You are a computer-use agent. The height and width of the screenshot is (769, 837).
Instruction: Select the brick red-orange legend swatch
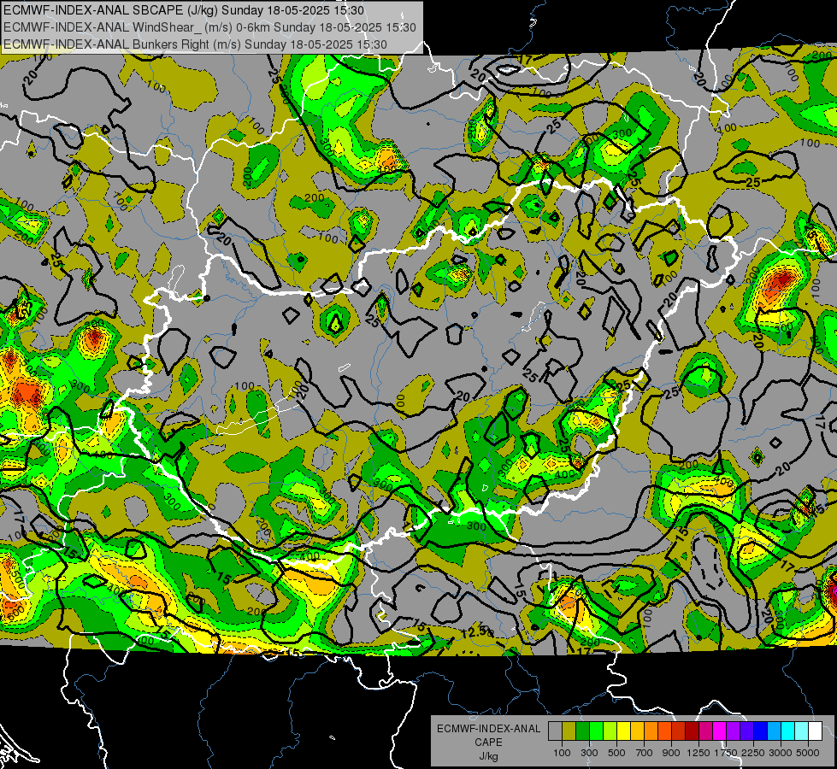click(679, 731)
